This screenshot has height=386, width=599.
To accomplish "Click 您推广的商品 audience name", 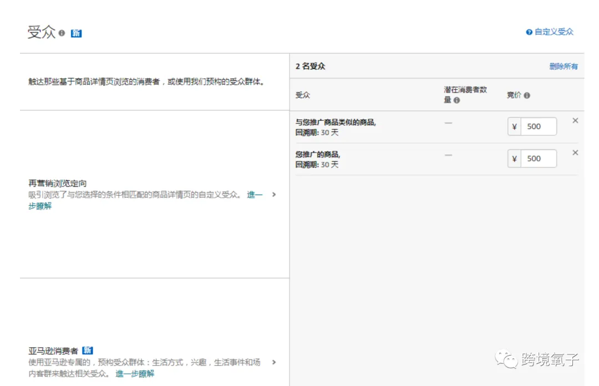I will [x=317, y=154].
